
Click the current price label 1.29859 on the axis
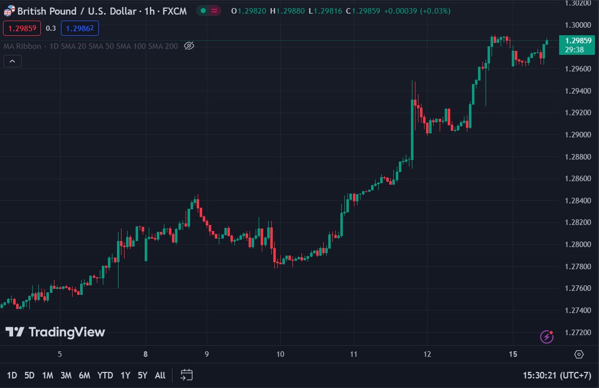[x=577, y=45]
